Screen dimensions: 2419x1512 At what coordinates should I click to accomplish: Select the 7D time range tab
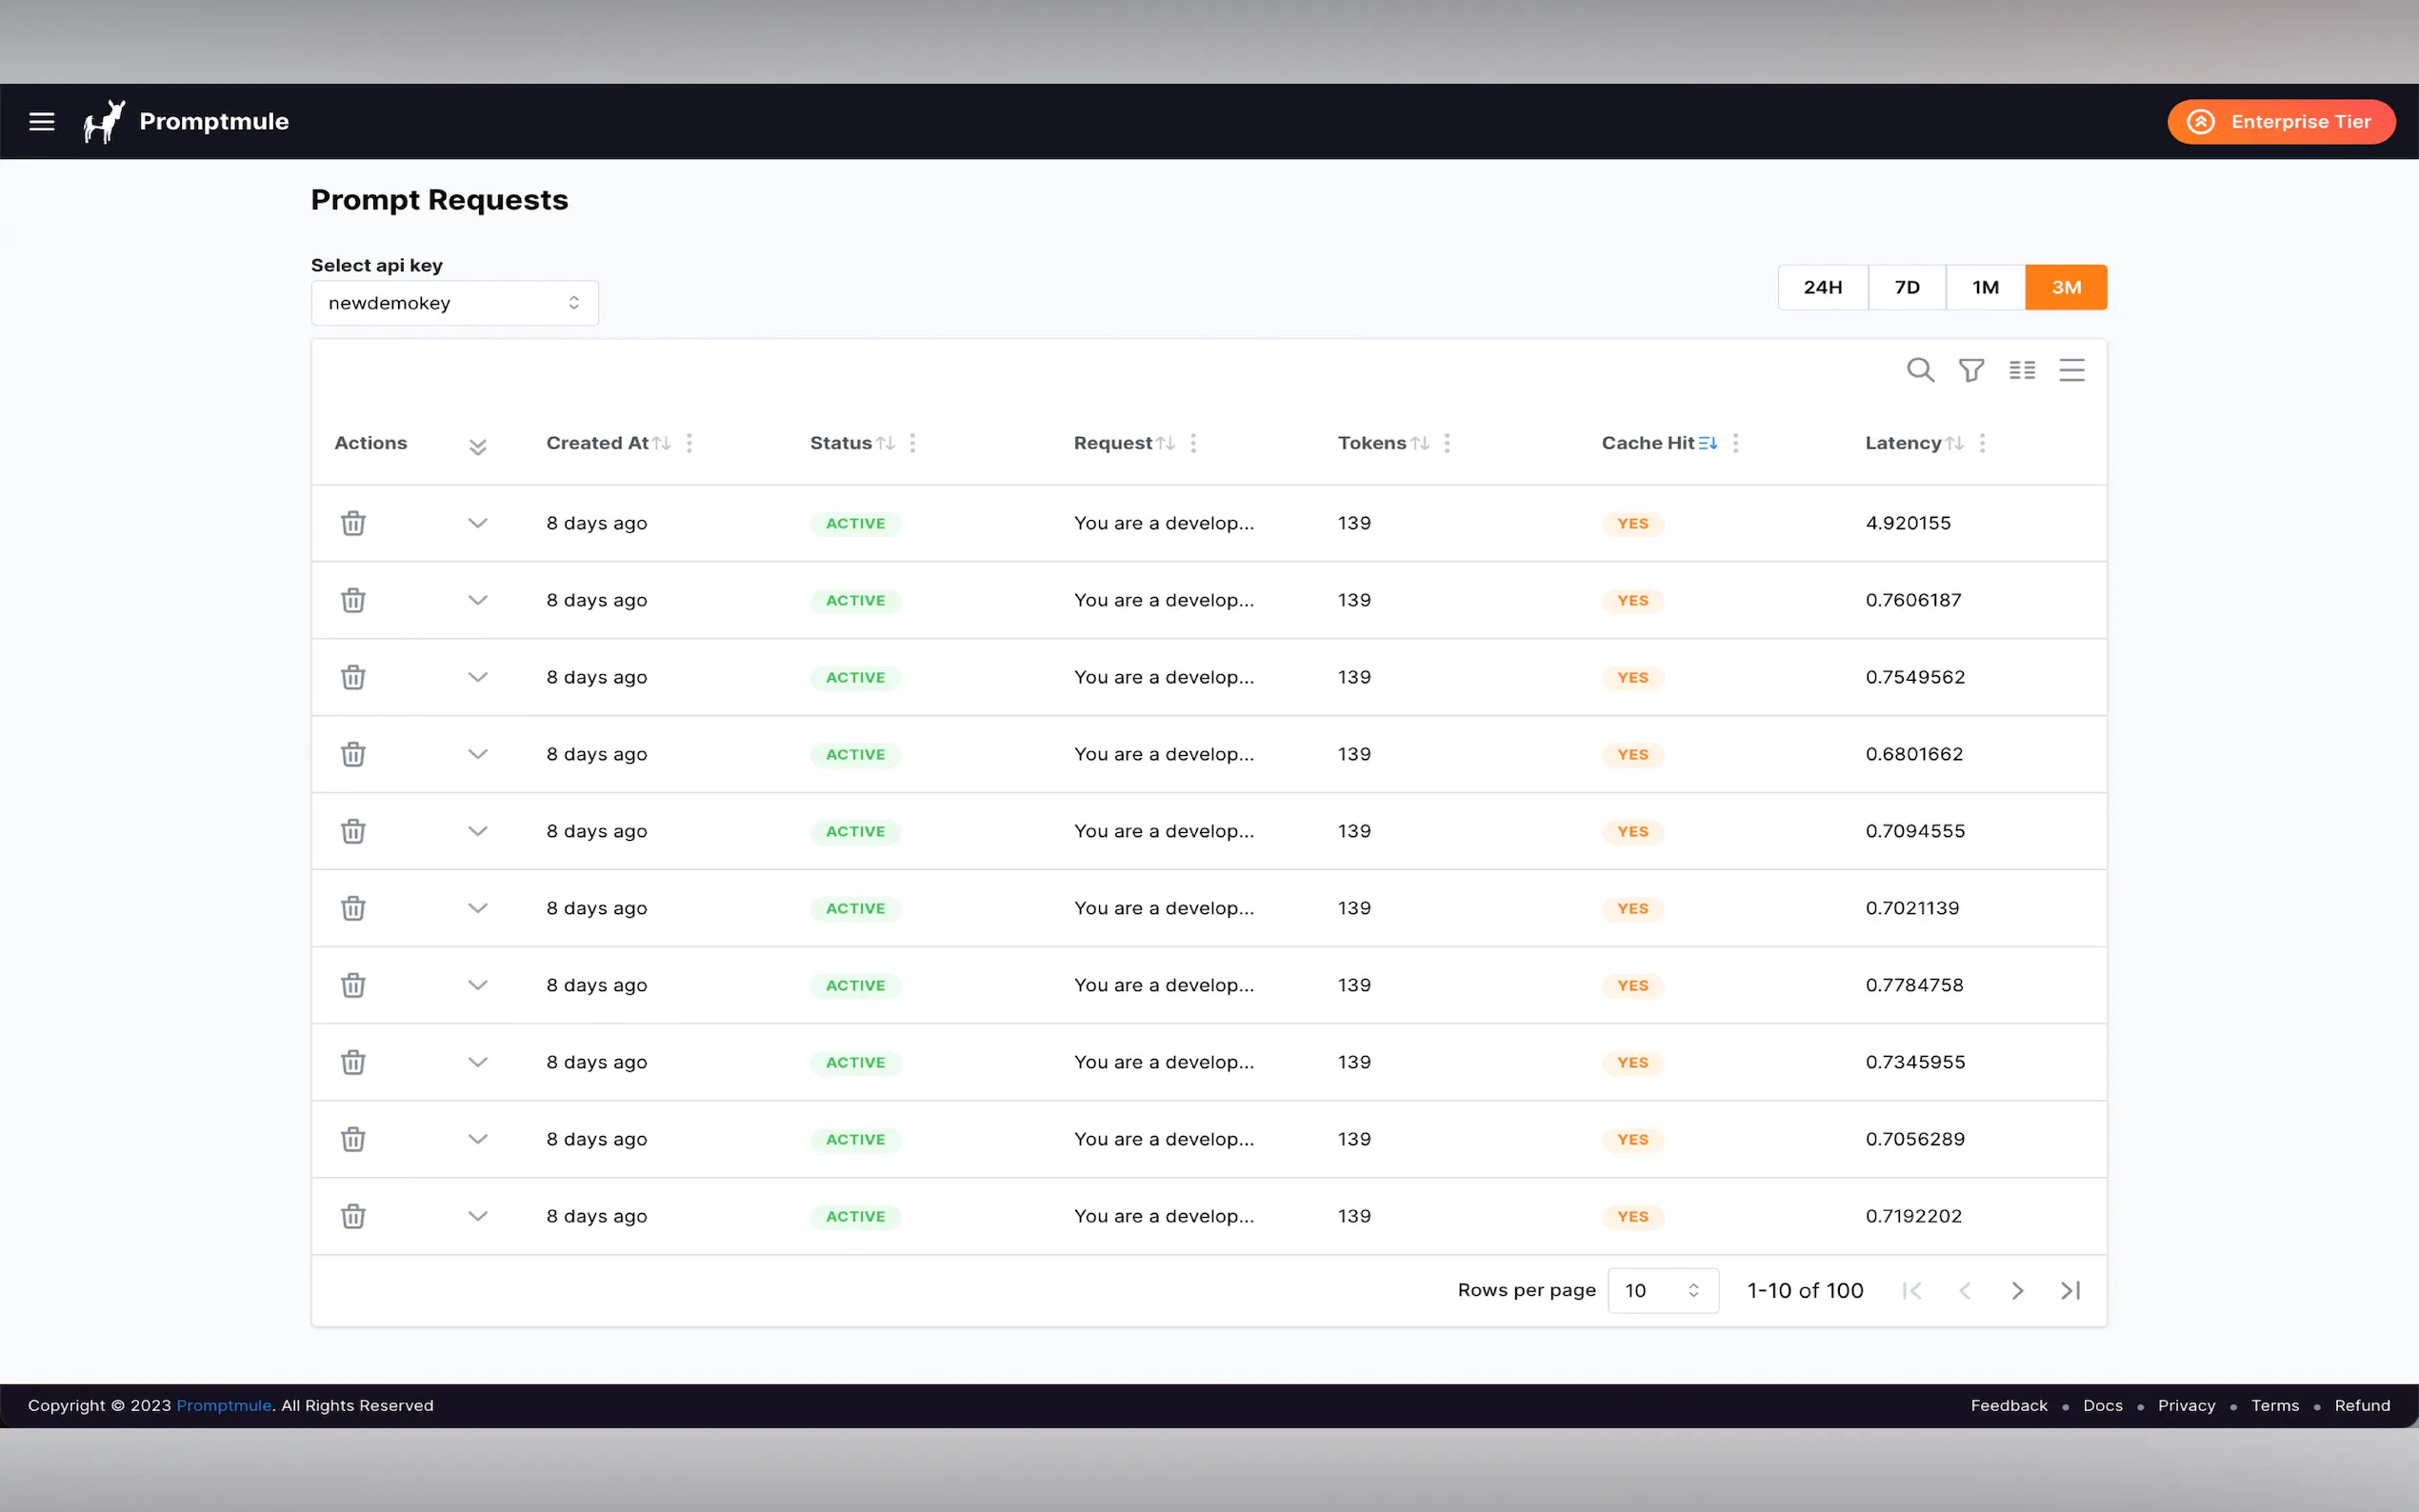[1906, 287]
